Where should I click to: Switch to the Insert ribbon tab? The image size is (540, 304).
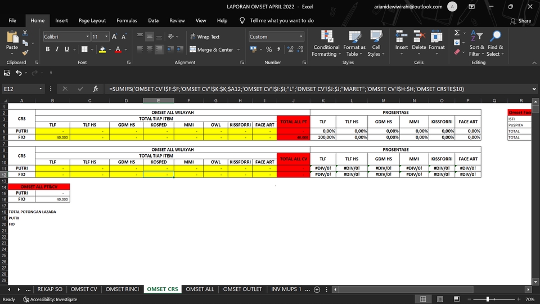[61, 20]
